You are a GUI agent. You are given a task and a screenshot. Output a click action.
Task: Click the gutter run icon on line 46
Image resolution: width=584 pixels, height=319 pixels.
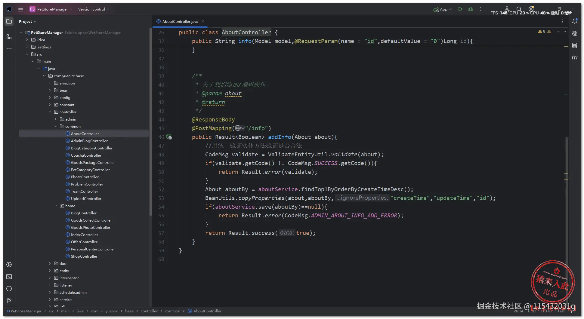[169, 137]
